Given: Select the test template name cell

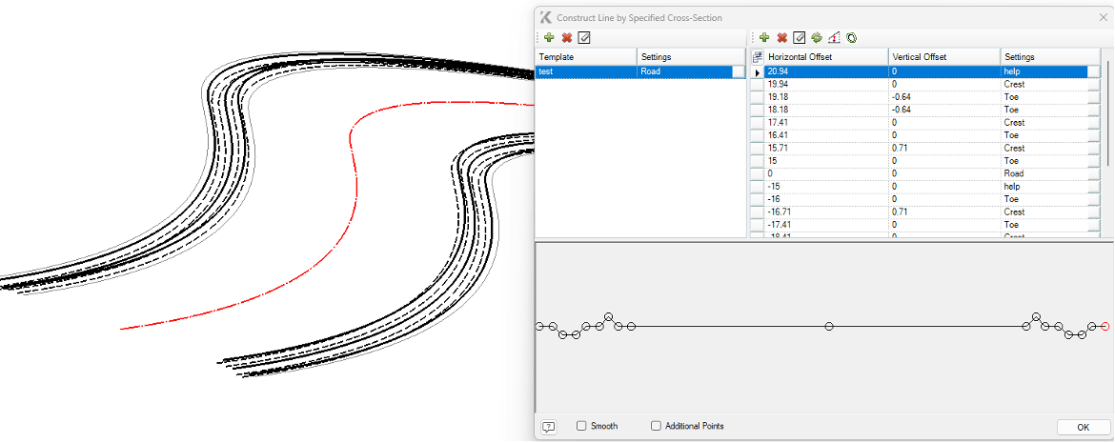Looking at the screenshot, I should click(x=585, y=71).
